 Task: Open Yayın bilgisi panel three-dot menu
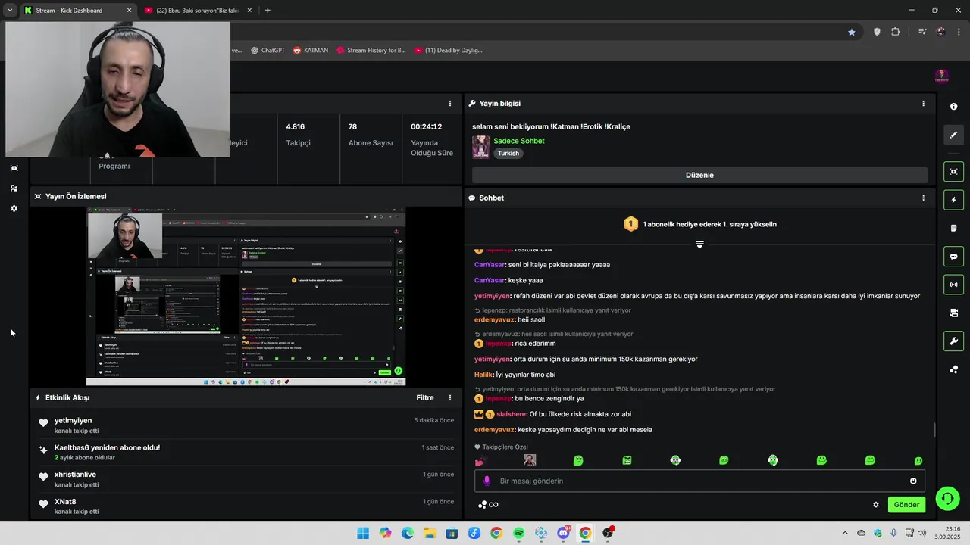pos(923,104)
